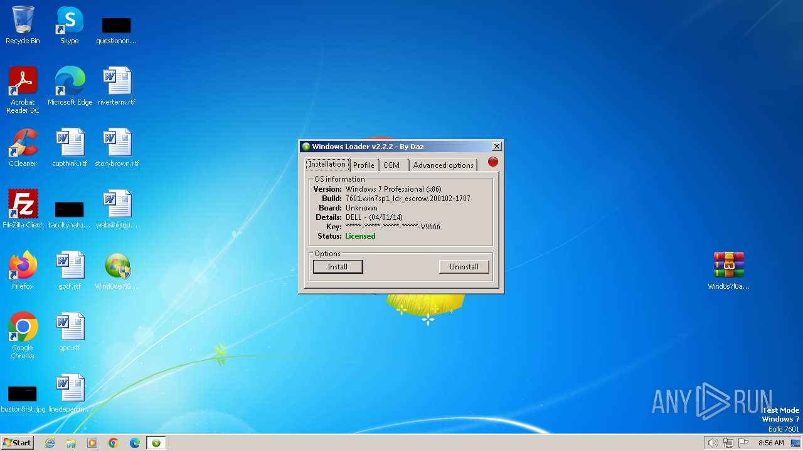Open Internet Explorer from the taskbar

[x=50, y=443]
